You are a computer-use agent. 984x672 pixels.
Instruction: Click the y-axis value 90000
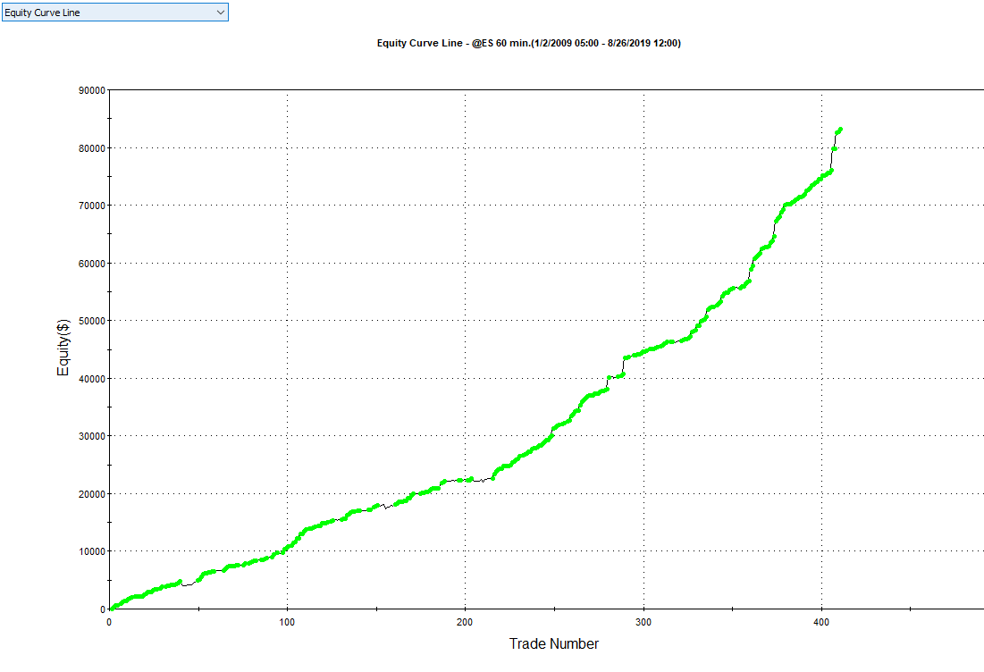tap(92, 90)
